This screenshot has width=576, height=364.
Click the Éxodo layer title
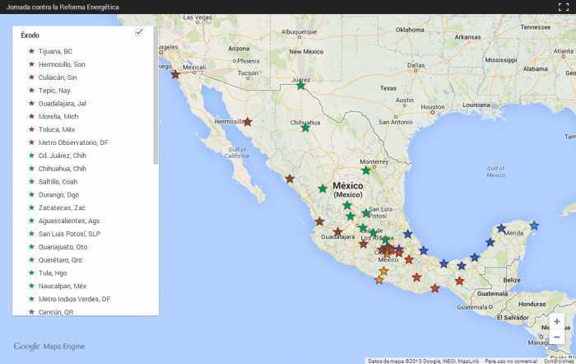click(x=30, y=35)
